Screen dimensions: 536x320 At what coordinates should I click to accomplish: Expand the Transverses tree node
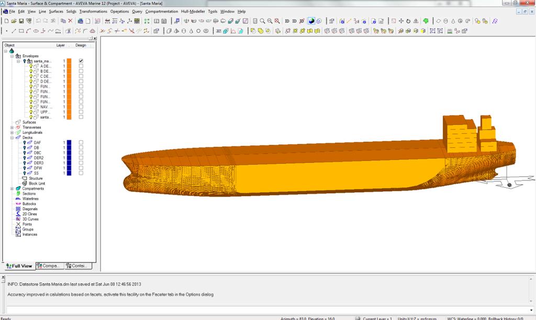click(12, 128)
